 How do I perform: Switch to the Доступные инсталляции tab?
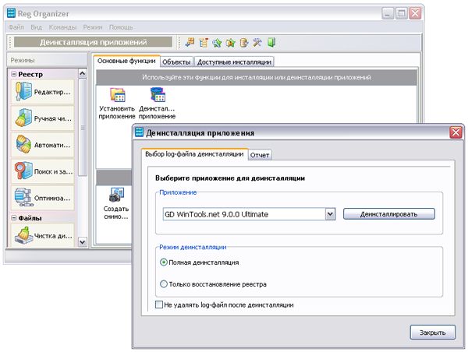234,62
